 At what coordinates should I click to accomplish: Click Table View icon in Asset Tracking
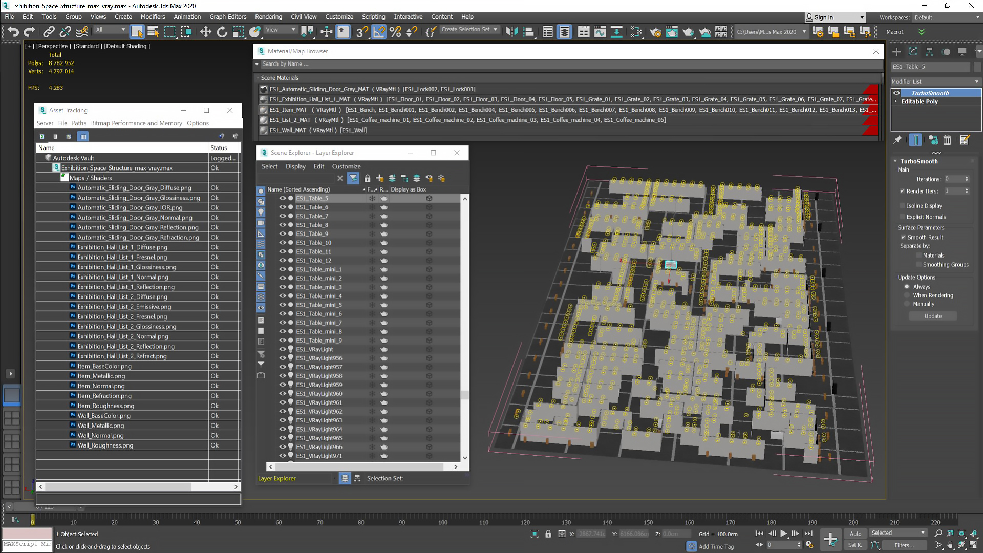pos(83,136)
